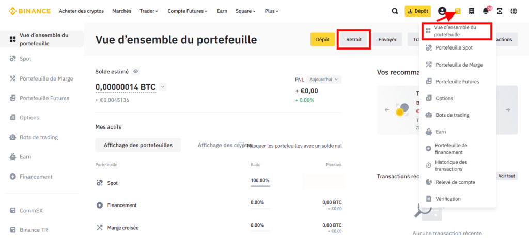
Task: Click the Spot ratio progress bar
Action: tap(260, 186)
